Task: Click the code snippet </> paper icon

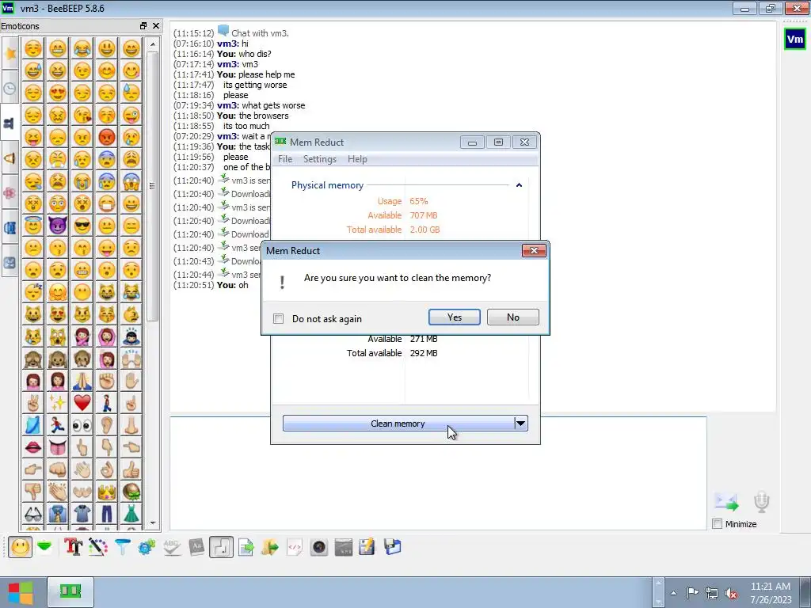Action: (295, 547)
